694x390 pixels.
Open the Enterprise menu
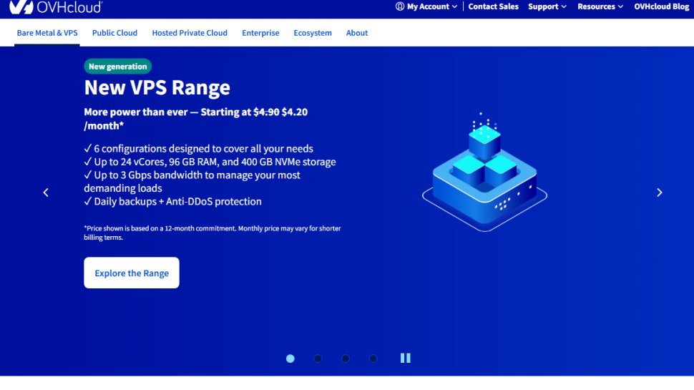pyautogui.click(x=260, y=33)
